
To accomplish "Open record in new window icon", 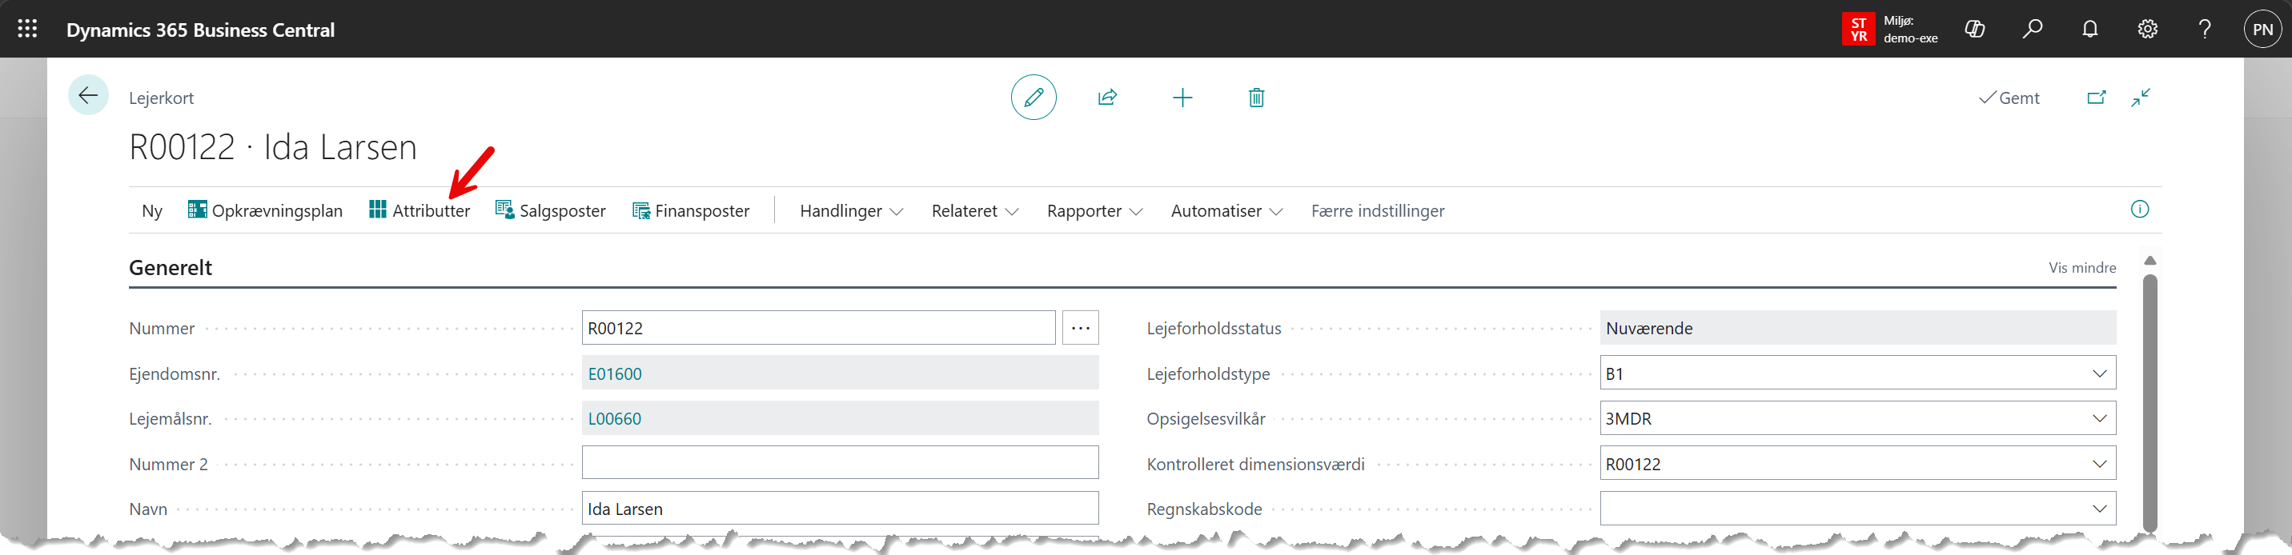I will point(2096,98).
